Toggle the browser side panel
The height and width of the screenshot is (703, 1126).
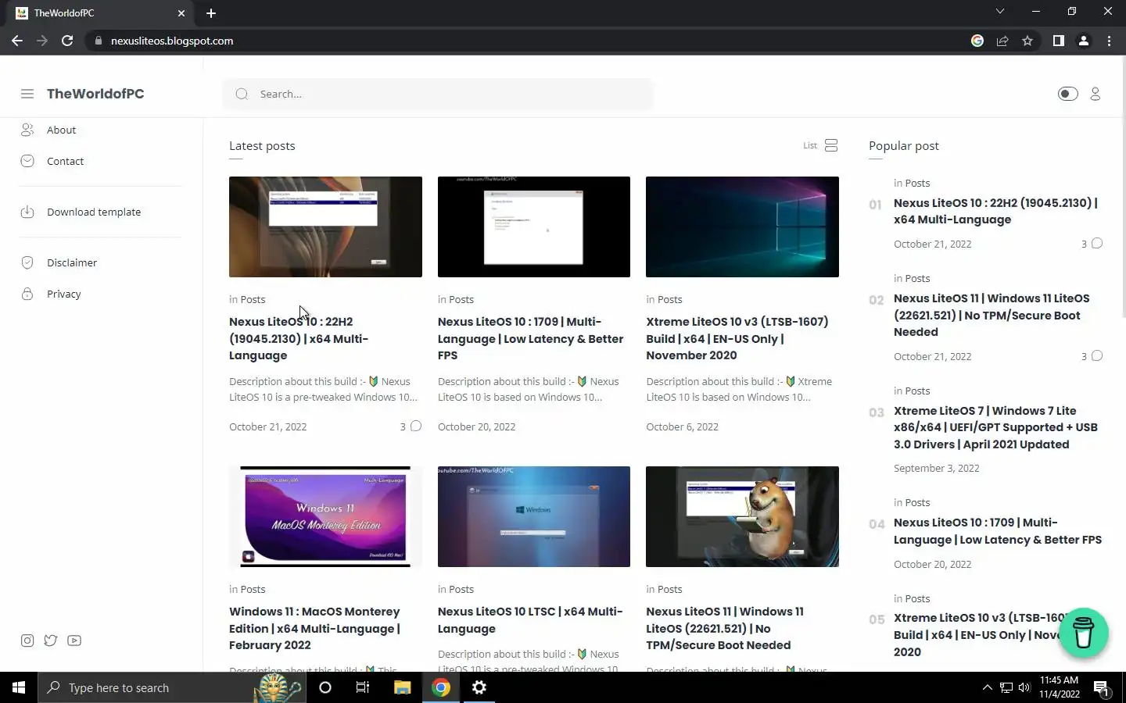pos(1059,41)
